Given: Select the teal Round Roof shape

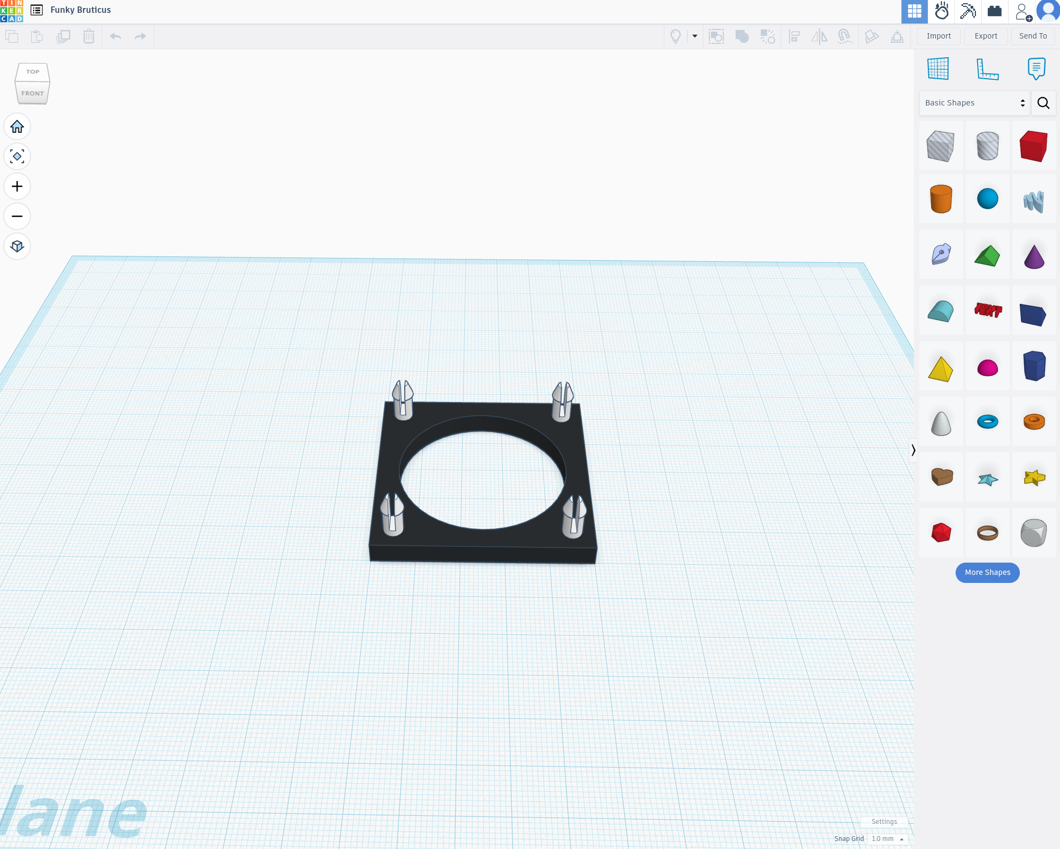Looking at the screenshot, I should tap(941, 312).
